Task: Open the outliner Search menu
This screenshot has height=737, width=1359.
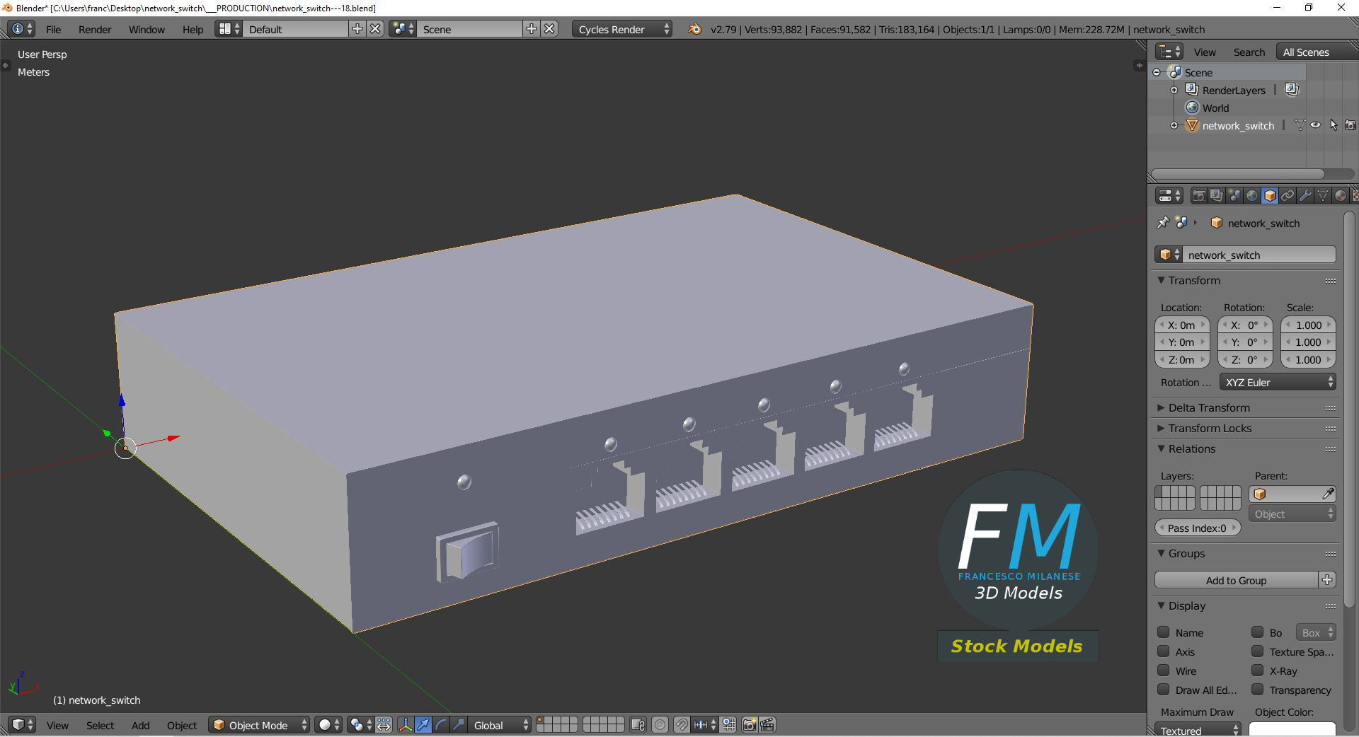Action: (x=1249, y=52)
